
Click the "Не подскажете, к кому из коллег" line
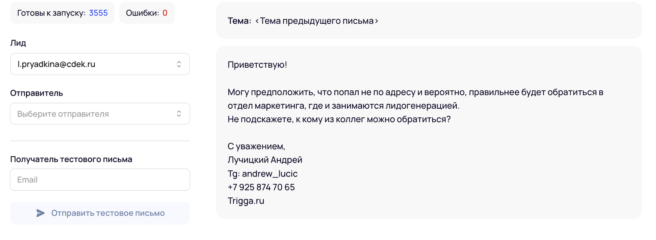tap(339, 119)
